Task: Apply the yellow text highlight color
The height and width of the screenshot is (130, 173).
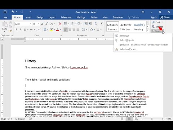Action: (51, 30)
